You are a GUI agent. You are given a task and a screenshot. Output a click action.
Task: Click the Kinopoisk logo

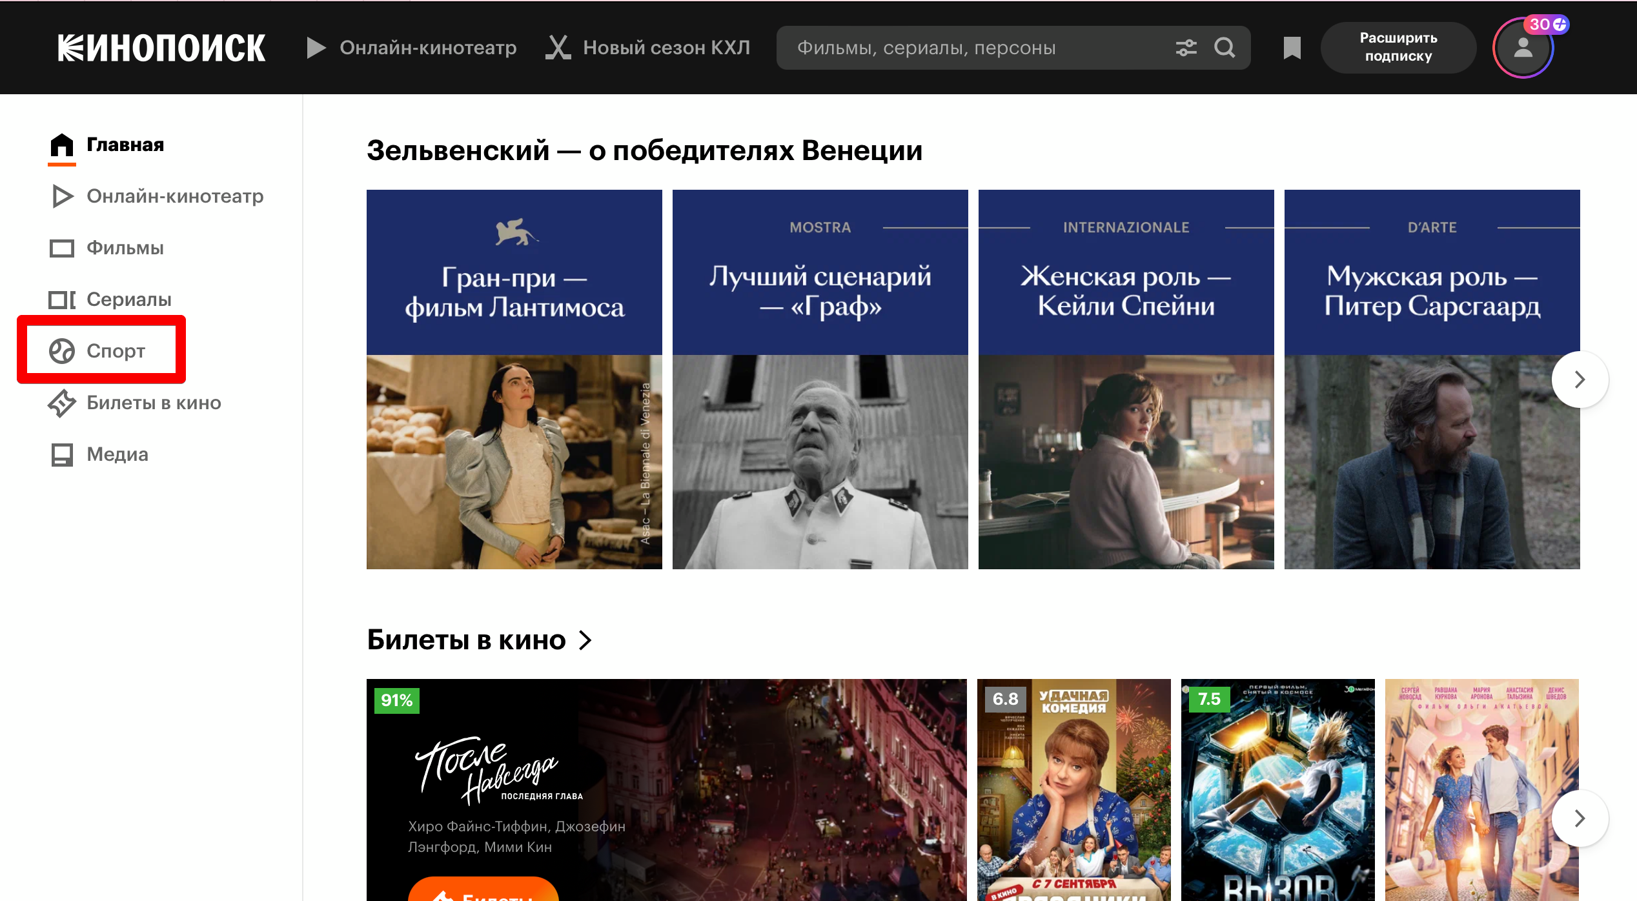click(x=161, y=48)
